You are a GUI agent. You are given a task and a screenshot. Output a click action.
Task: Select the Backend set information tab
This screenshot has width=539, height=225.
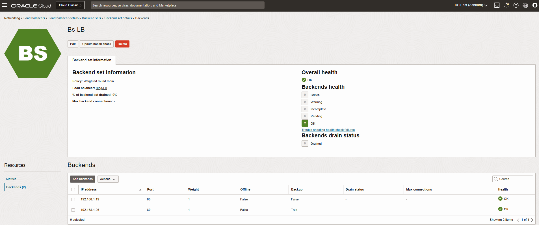pyautogui.click(x=92, y=60)
